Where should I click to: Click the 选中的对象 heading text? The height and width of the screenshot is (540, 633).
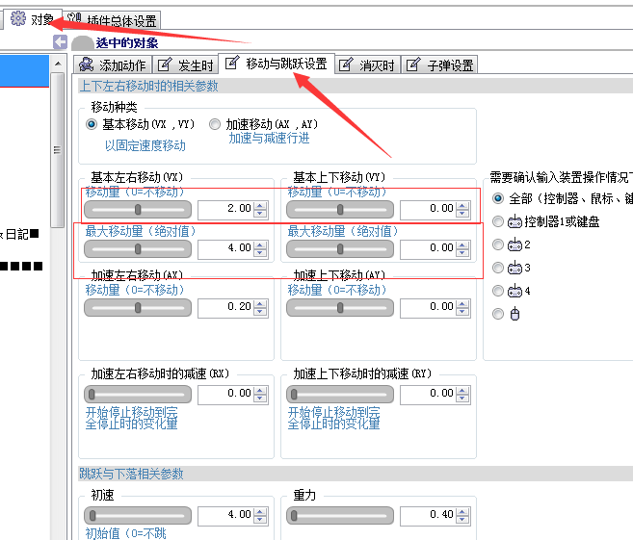tap(127, 42)
